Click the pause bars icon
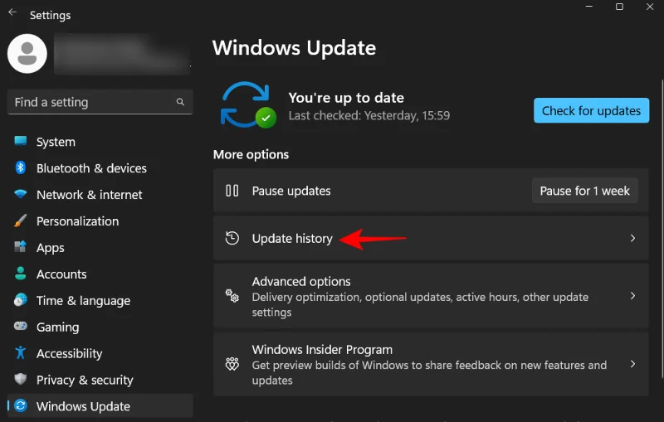The image size is (664, 422). click(232, 191)
